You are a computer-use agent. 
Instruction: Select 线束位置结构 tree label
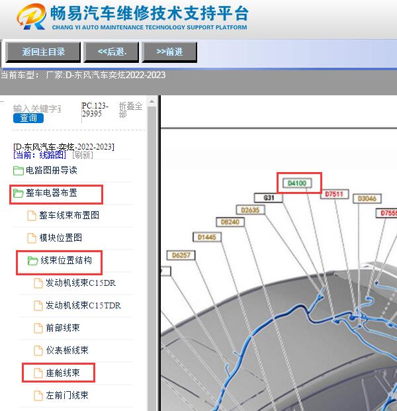(x=66, y=260)
